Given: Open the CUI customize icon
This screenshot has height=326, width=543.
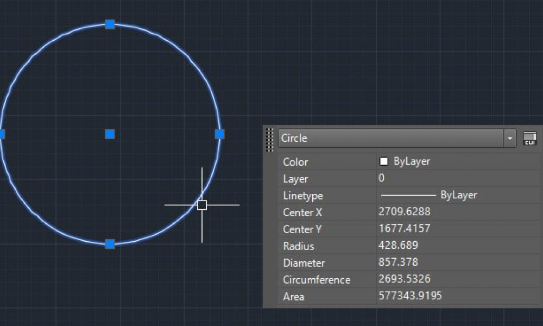Looking at the screenshot, I should [529, 139].
